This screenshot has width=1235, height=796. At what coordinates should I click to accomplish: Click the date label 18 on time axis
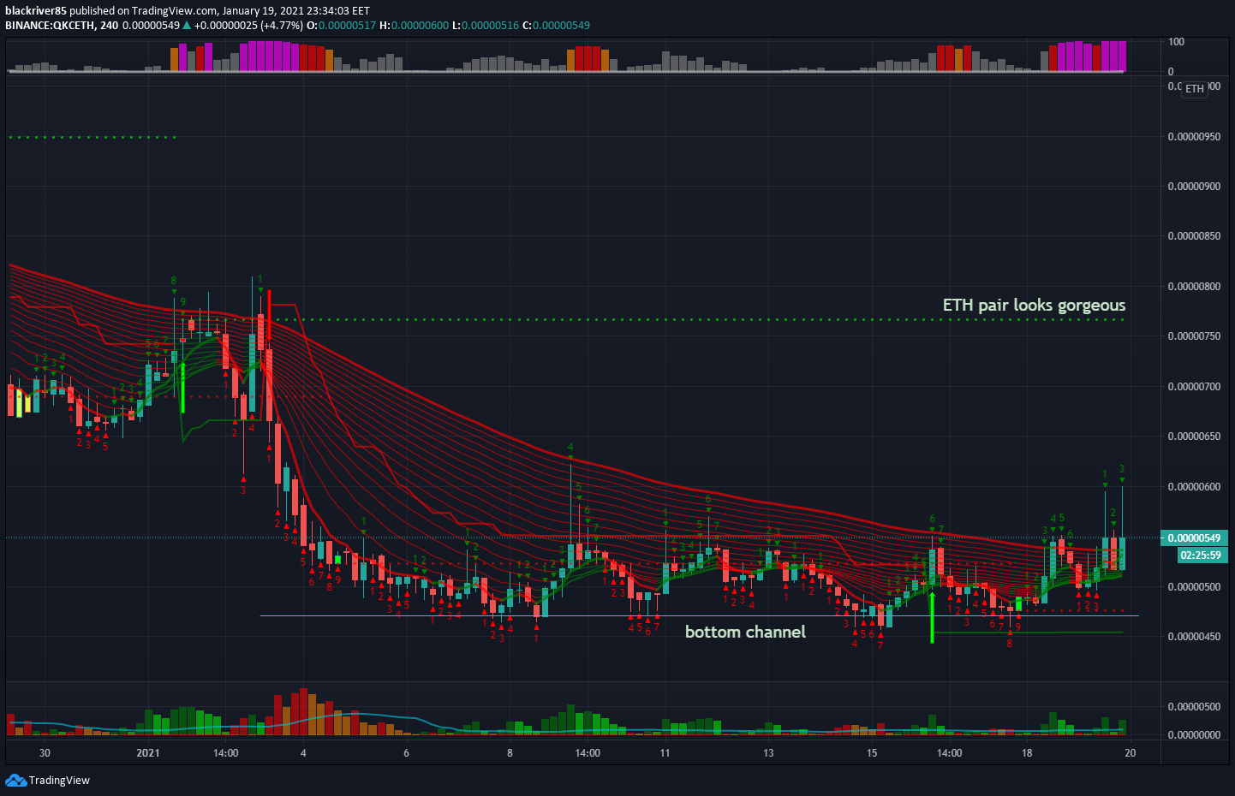click(1027, 753)
